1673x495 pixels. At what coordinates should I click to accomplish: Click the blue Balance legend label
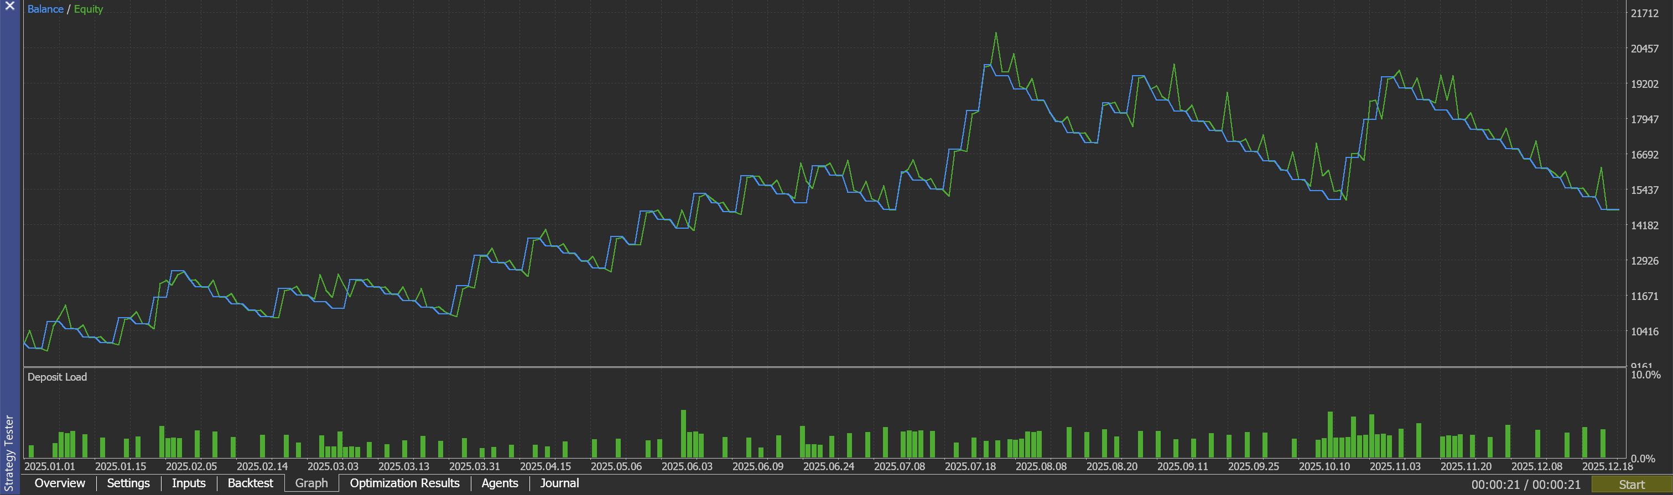[45, 9]
